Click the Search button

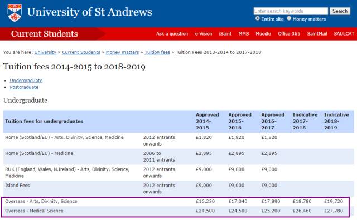point(340,11)
